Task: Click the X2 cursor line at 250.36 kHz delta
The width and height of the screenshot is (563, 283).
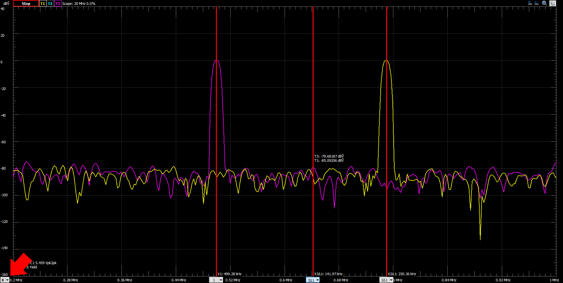Action: [387, 141]
